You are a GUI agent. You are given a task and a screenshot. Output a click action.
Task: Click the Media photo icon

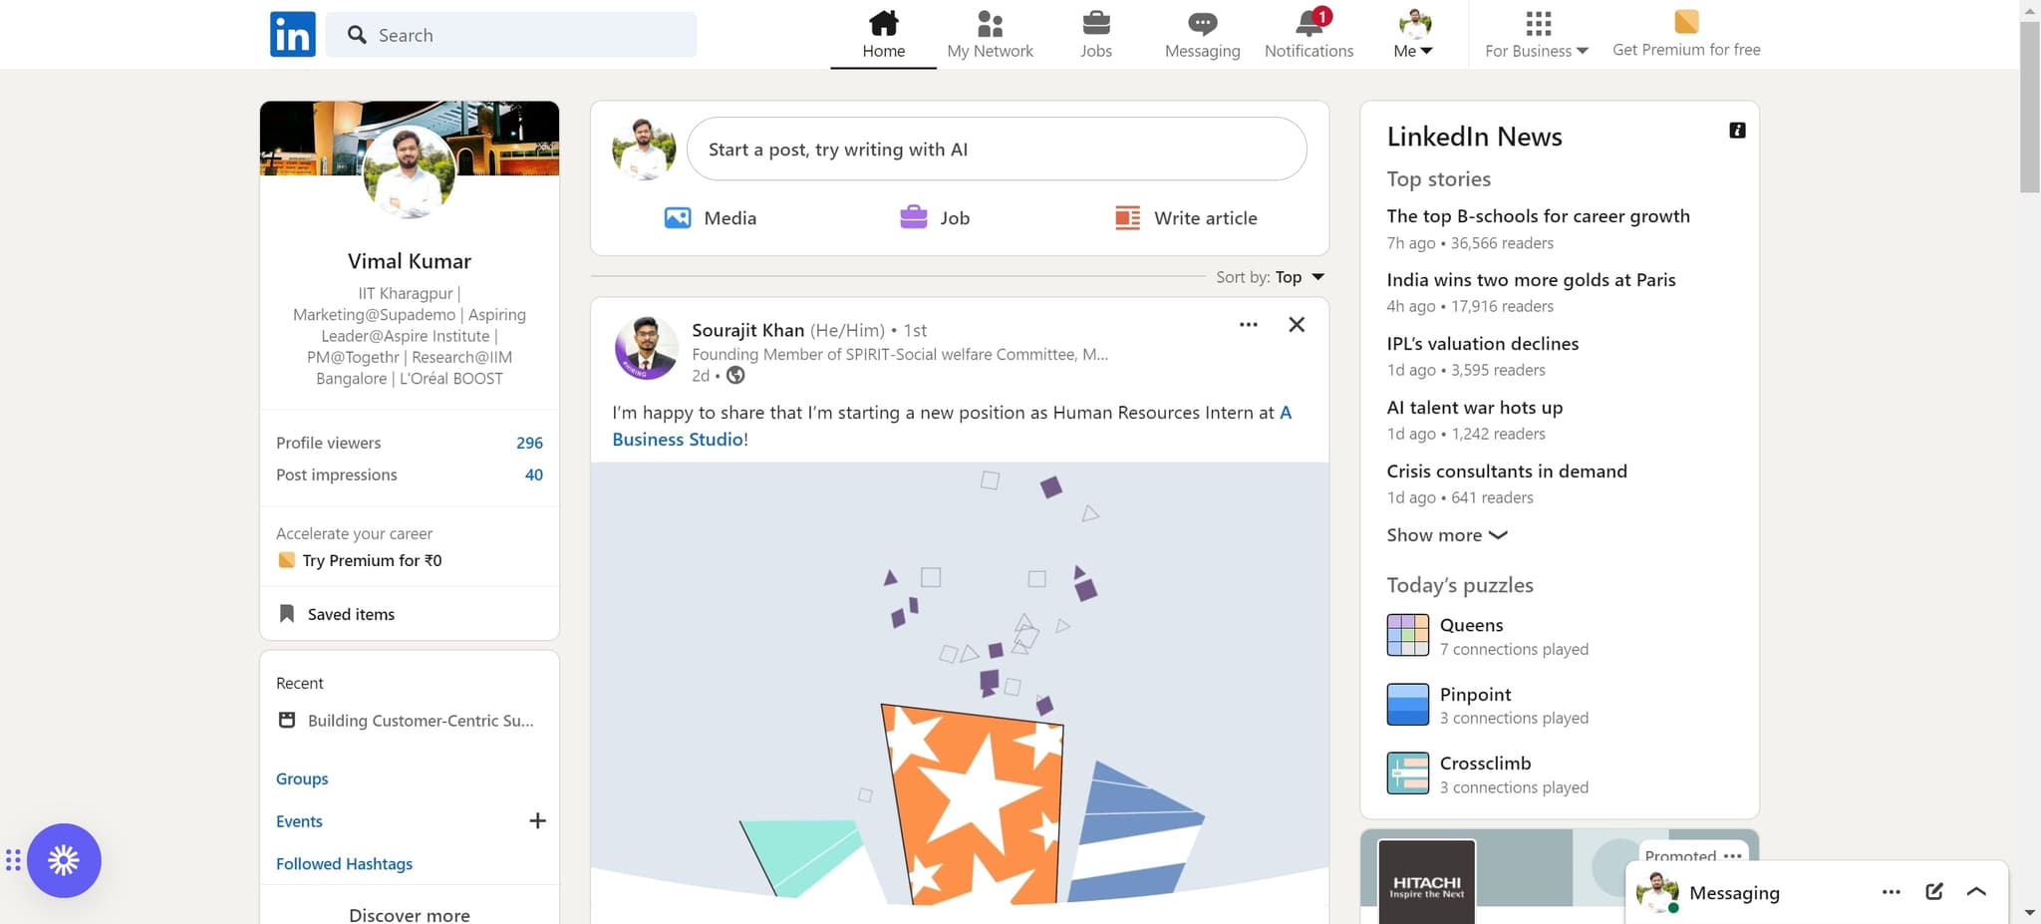(x=678, y=217)
